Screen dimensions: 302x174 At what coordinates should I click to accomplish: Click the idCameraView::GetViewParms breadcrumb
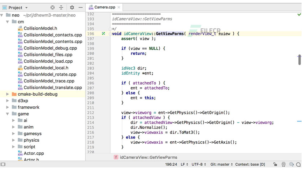(148, 157)
